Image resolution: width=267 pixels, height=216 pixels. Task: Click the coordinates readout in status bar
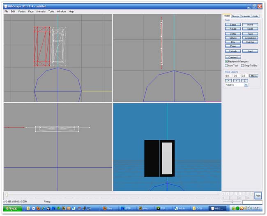coord(15,202)
